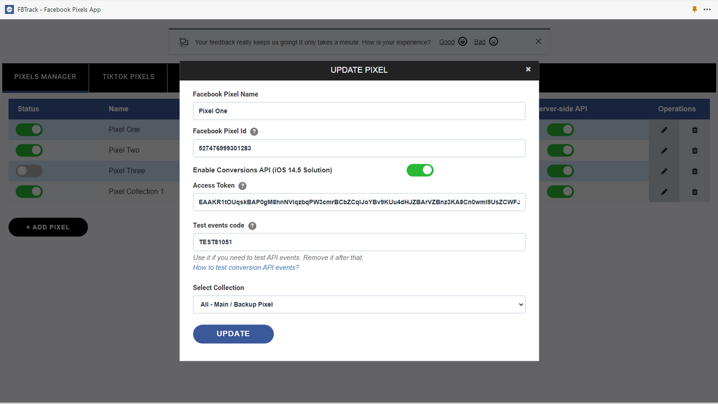Click the sad face Bad feedback icon
This screenshot has height=404, width=718.
(x=494, y=42)
